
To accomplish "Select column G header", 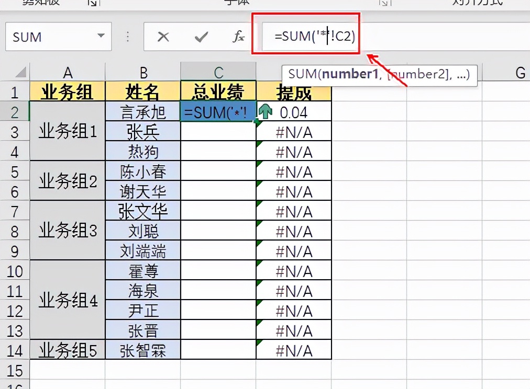I will tap(520, 73).
